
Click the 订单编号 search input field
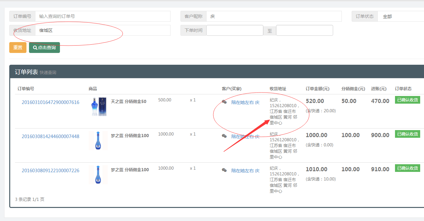click(103, 16)
